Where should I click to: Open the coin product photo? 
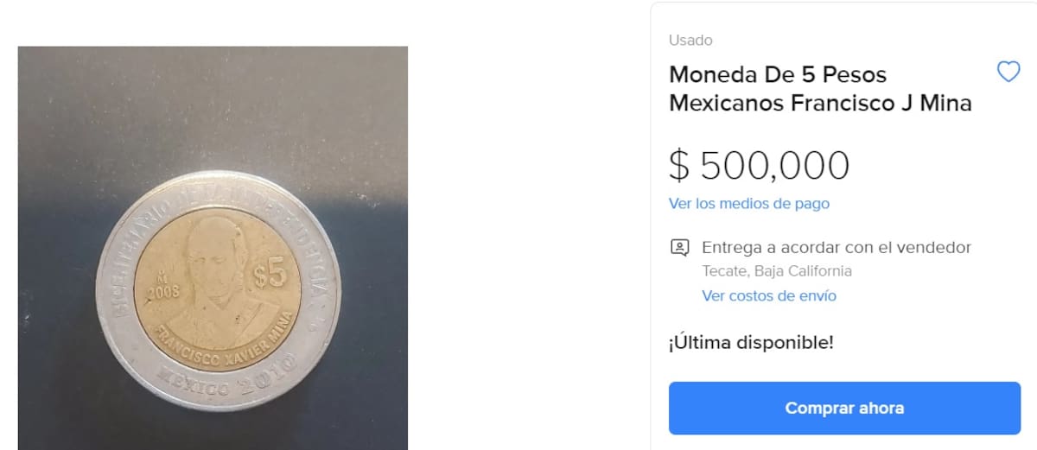[213, 248]
